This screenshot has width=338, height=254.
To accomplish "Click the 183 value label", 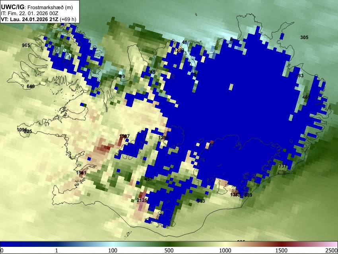I will [300, 76].
